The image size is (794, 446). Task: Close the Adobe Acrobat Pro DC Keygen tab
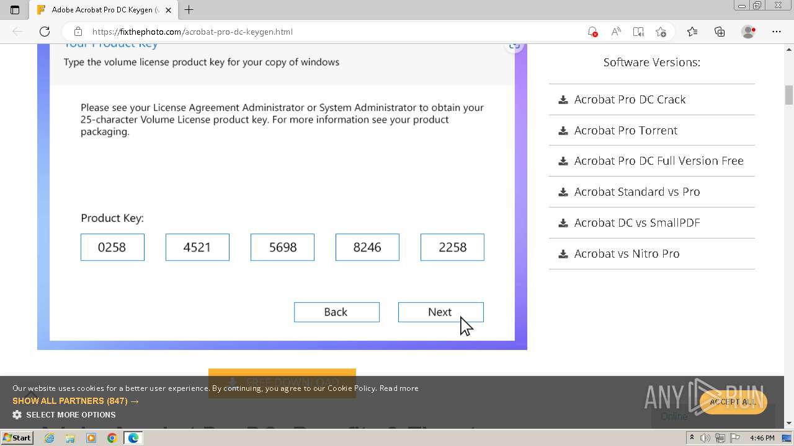(x=168, y=10)
